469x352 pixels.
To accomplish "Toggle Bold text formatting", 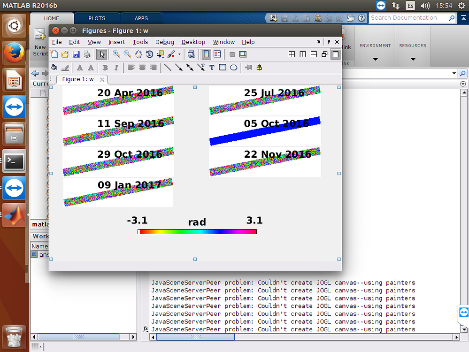I will [105, 68].
